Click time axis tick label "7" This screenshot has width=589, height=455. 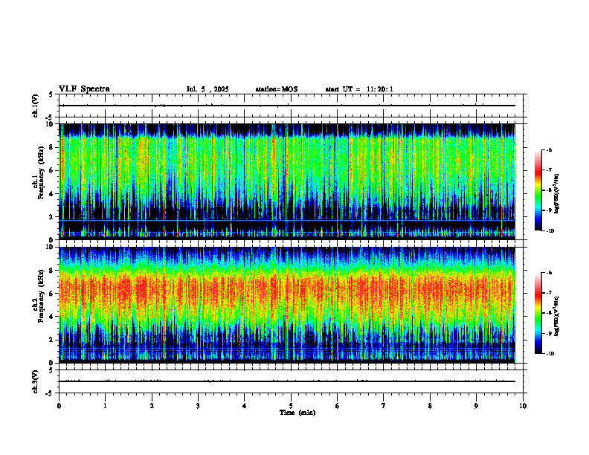click(384, 406)
